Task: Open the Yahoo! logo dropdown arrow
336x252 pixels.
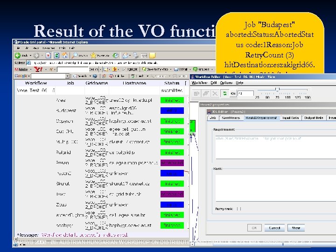Action: tap(46, 70)
